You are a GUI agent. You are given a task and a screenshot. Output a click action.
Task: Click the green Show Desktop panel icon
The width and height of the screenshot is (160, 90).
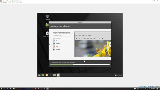click(x=43, y=75)
